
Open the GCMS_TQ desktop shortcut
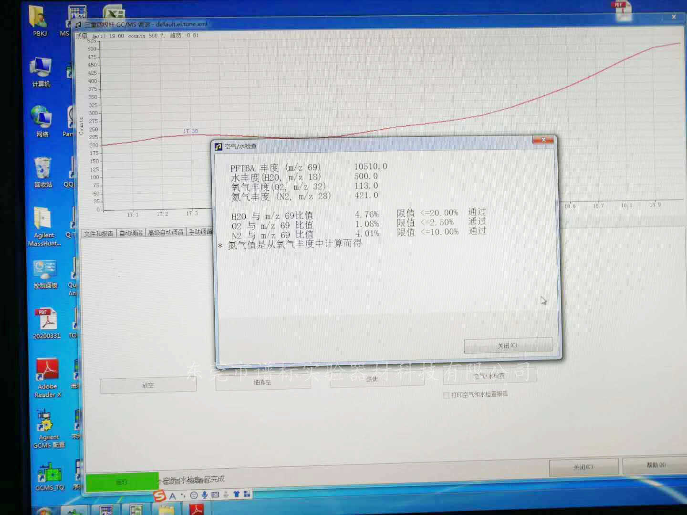49,474
